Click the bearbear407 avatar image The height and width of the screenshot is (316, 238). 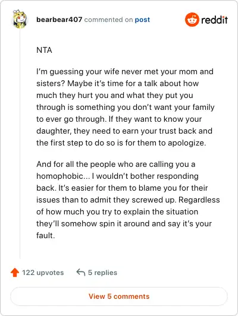coord(20,19)
